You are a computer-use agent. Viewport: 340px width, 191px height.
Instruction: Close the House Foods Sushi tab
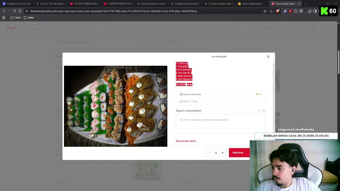coord(299,4)
